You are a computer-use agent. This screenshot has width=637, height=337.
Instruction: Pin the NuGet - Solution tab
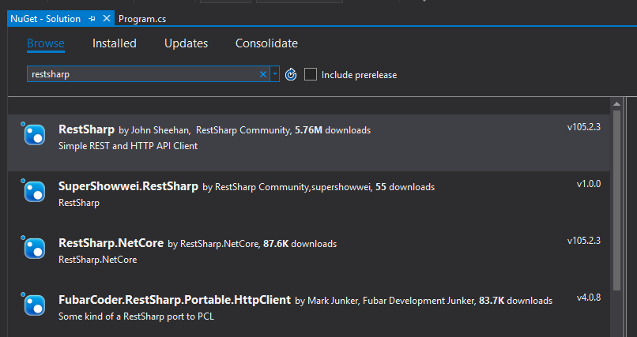coord(93,17)
